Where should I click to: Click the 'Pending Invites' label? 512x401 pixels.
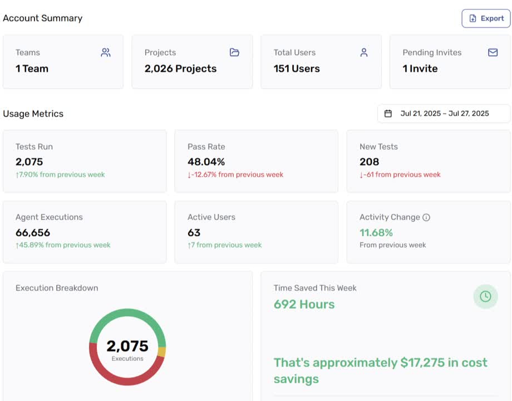(432, 52)
